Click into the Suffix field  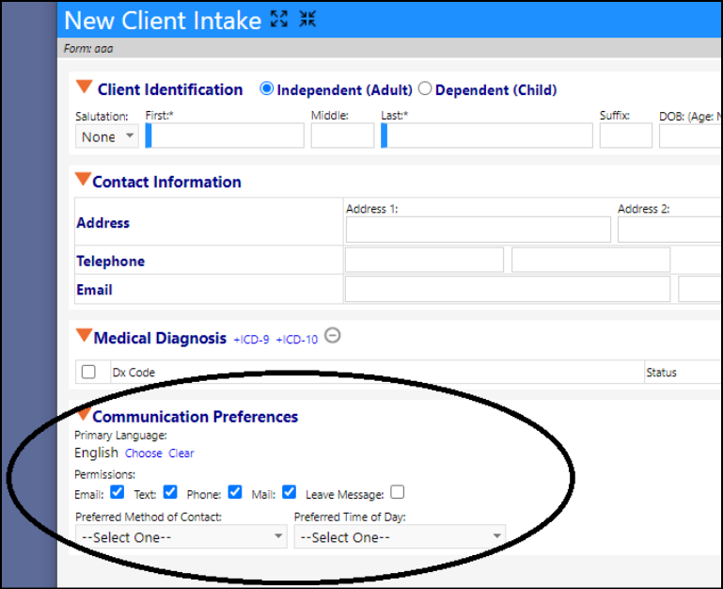pyautogui.click(x=626, y=135)
